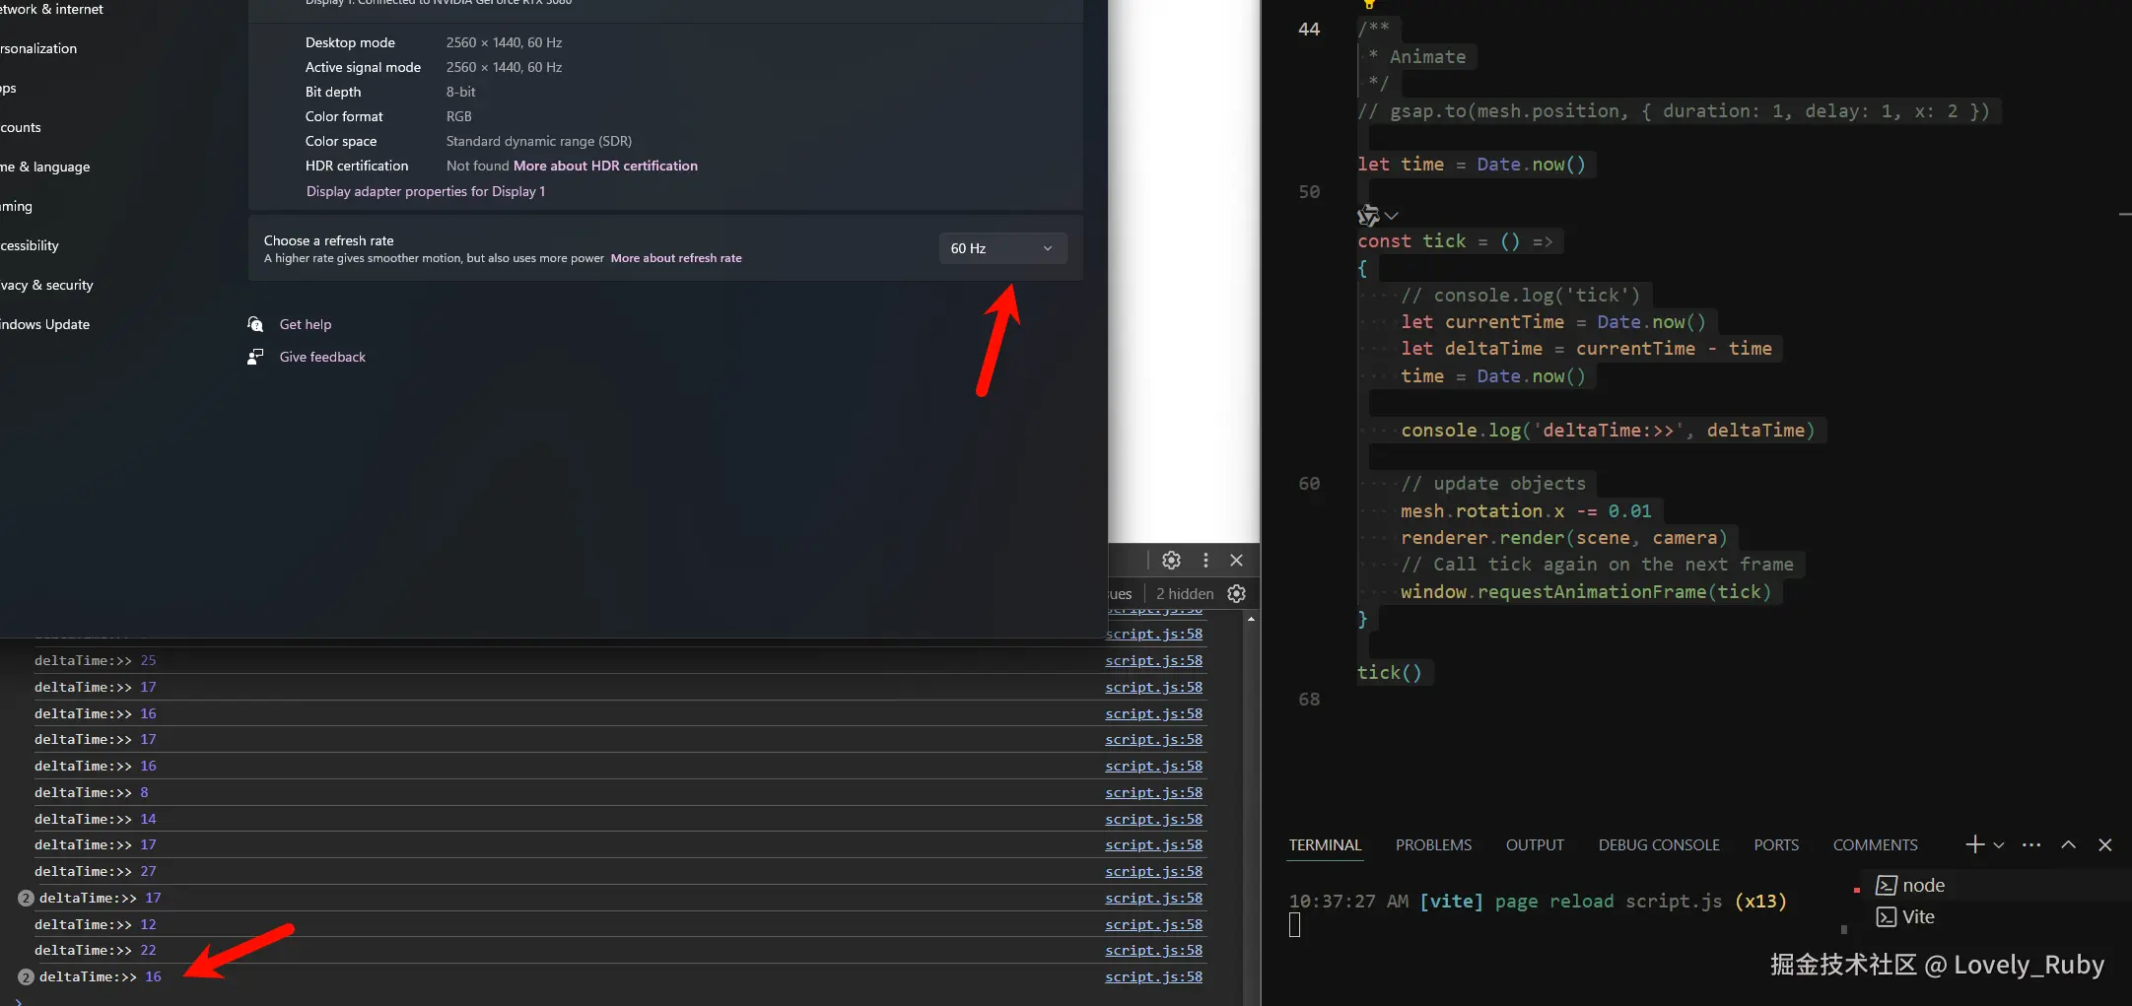Click the 'let deltaTime = currentTime - time' line
Image resolution: width=2132 pixels, height=1006 pixels.
(1586, 349)
